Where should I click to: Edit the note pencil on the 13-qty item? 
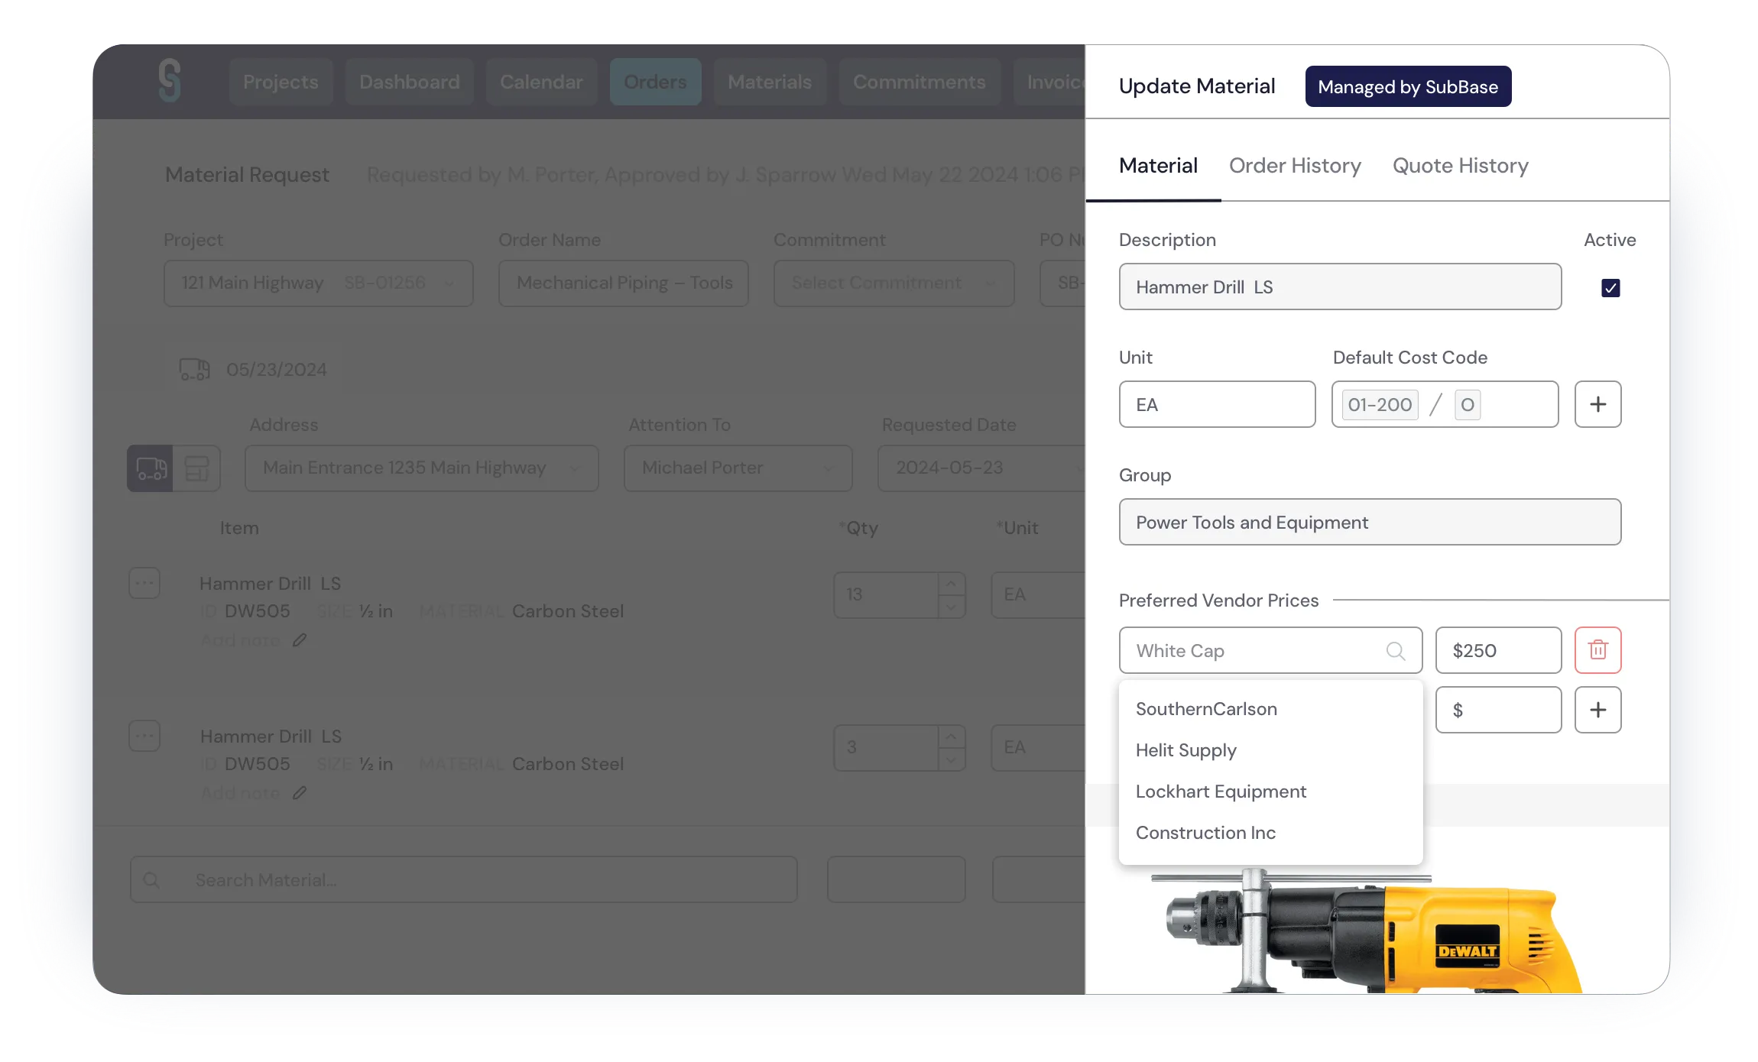[x=300, y=640]
